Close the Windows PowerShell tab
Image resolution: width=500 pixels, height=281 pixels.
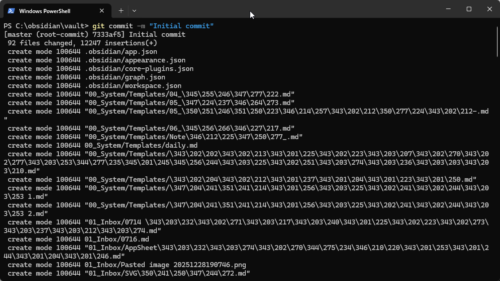(x=102, y=11)
